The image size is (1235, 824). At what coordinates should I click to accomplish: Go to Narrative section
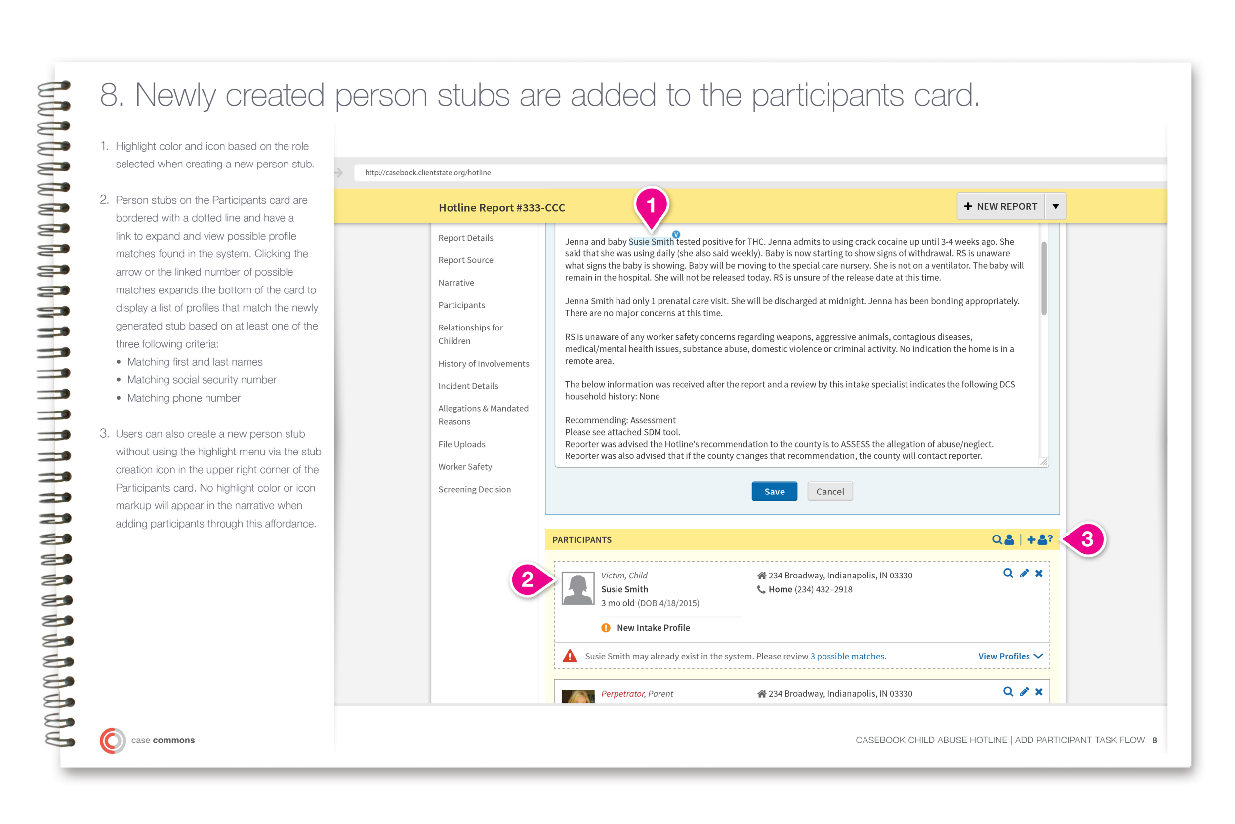[456, 283]
